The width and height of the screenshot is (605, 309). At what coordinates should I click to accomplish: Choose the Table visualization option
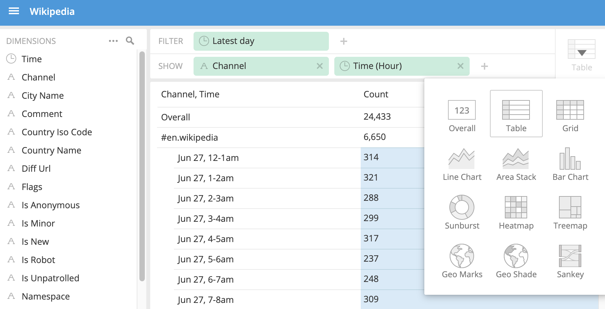tap(516, 114)
